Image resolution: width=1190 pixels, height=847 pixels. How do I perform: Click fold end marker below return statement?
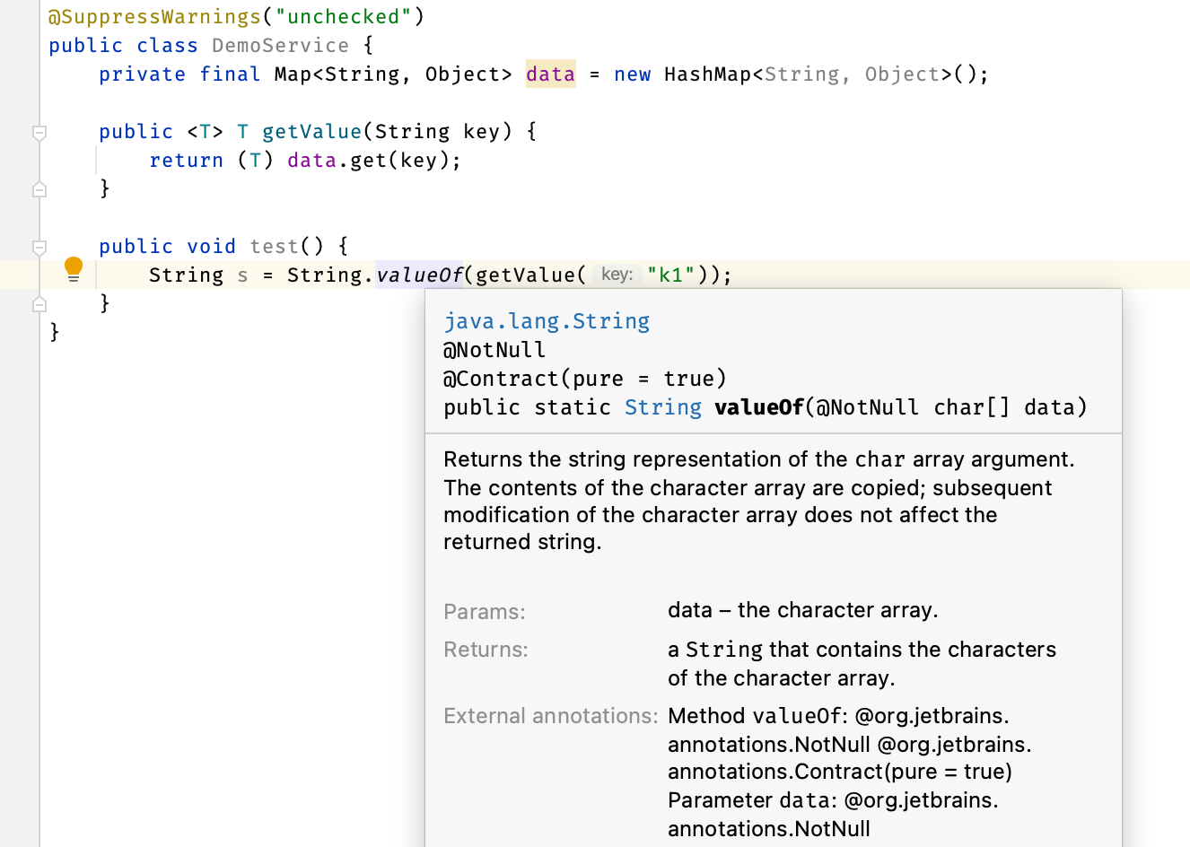[39, 189]
